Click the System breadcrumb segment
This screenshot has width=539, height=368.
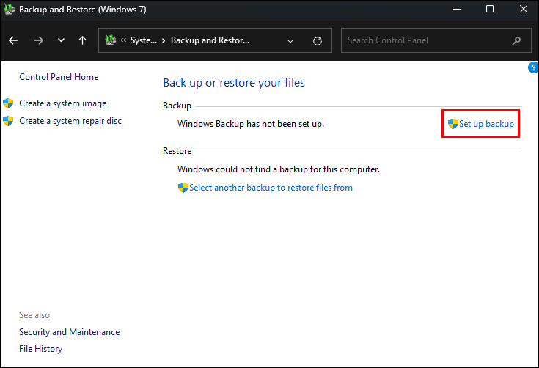tap(143, 40)
